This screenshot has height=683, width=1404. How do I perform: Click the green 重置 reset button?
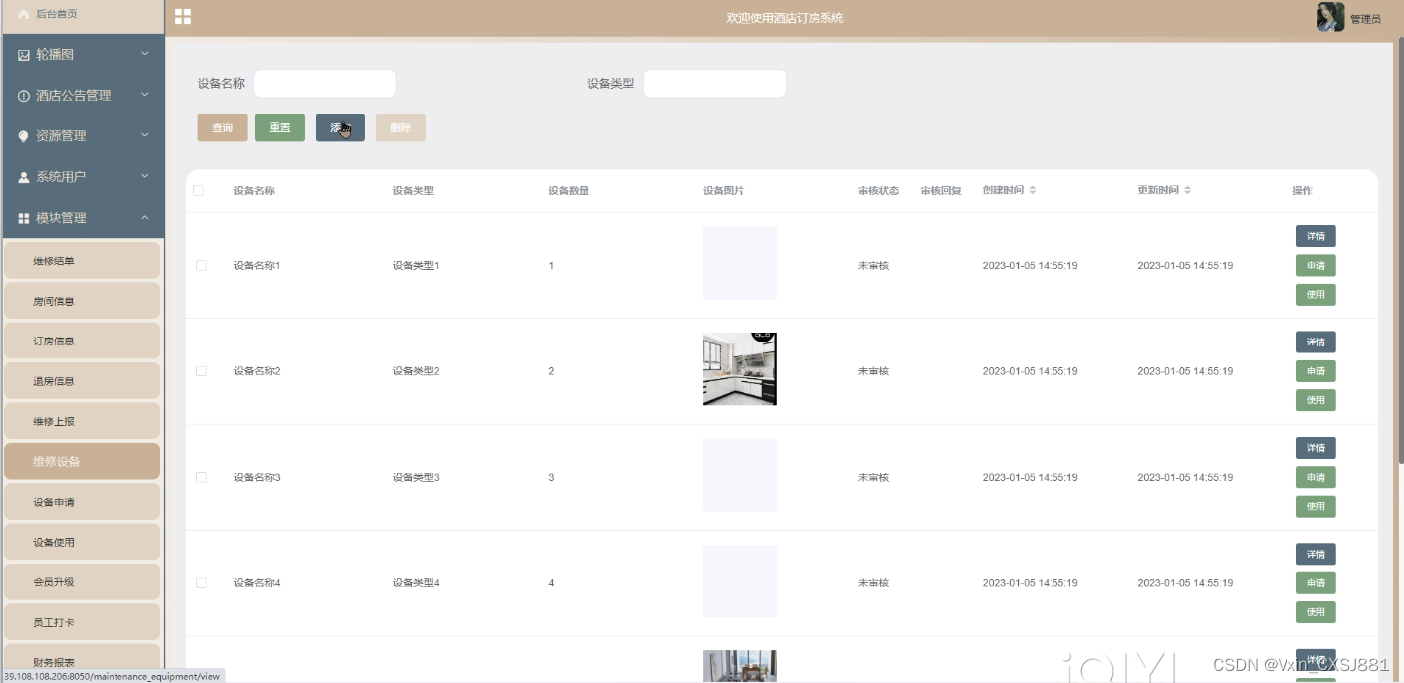click(x=280, y=128)
